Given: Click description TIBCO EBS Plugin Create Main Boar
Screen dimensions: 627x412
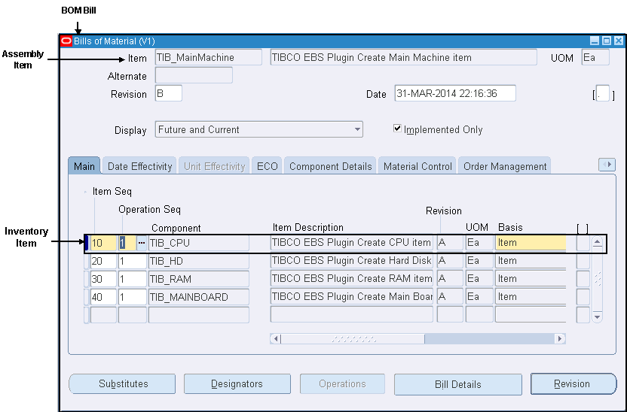Looking at the screenshot, I should (x=351, y=296).
